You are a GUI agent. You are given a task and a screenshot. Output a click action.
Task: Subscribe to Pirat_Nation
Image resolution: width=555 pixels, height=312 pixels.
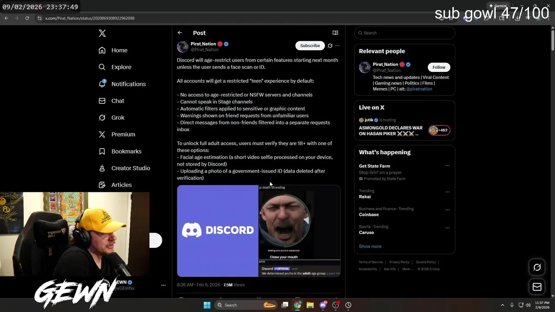pyautogui.click(x=310, y=45)
